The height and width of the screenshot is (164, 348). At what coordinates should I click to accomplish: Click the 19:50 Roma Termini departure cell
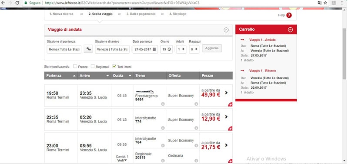[x=61, y=95]
